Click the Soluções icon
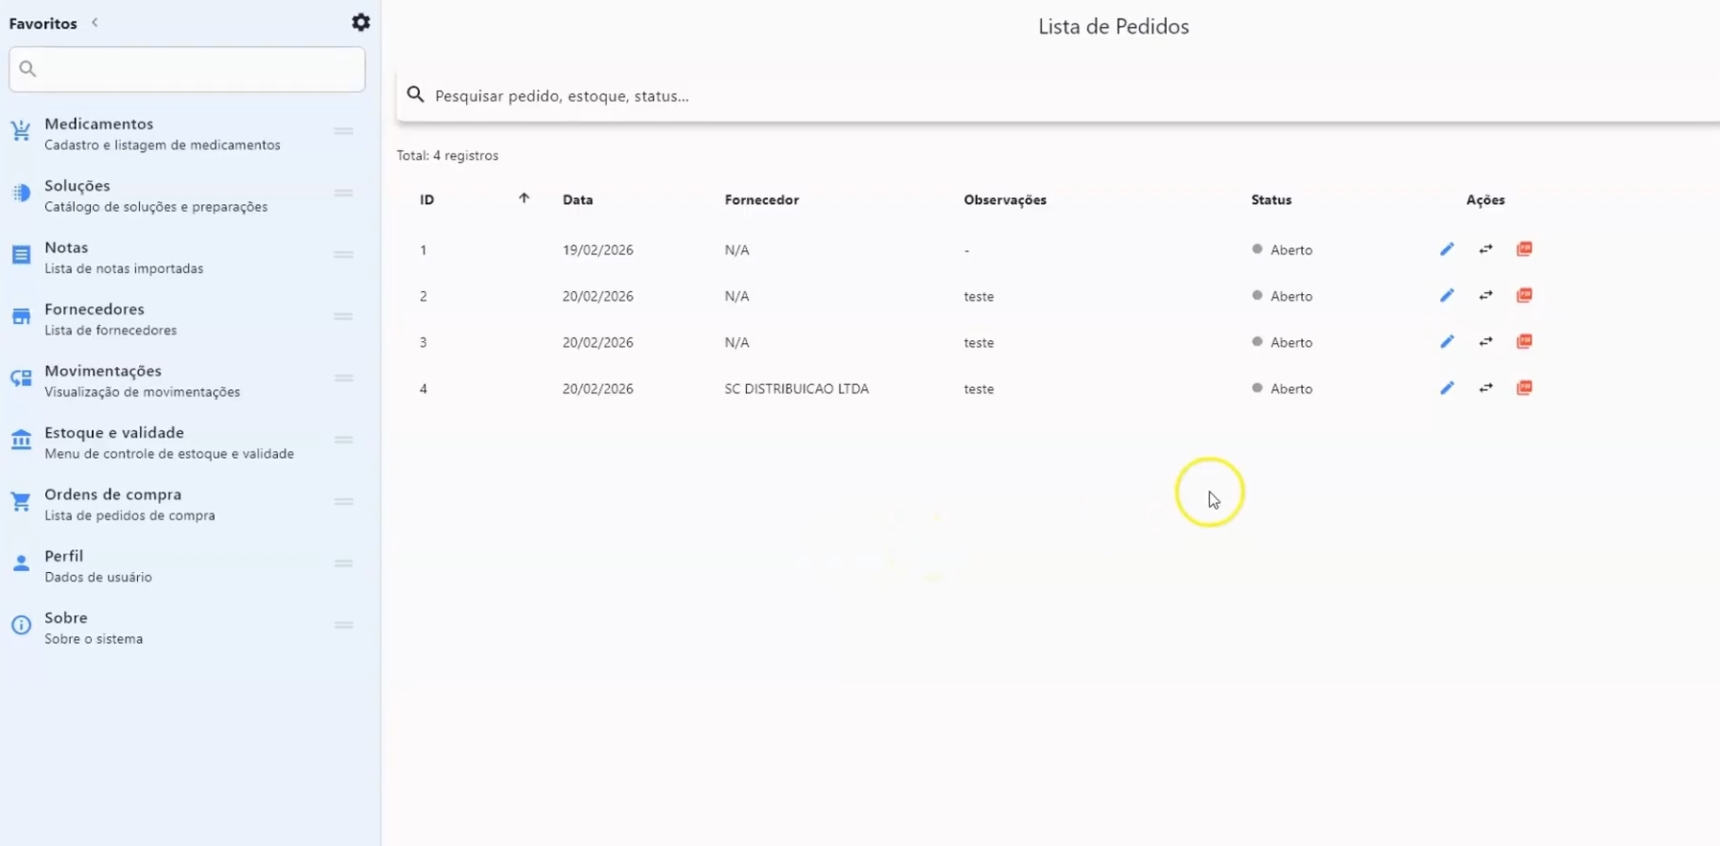Screen dimensions: 1720x846 coord(21,194)
